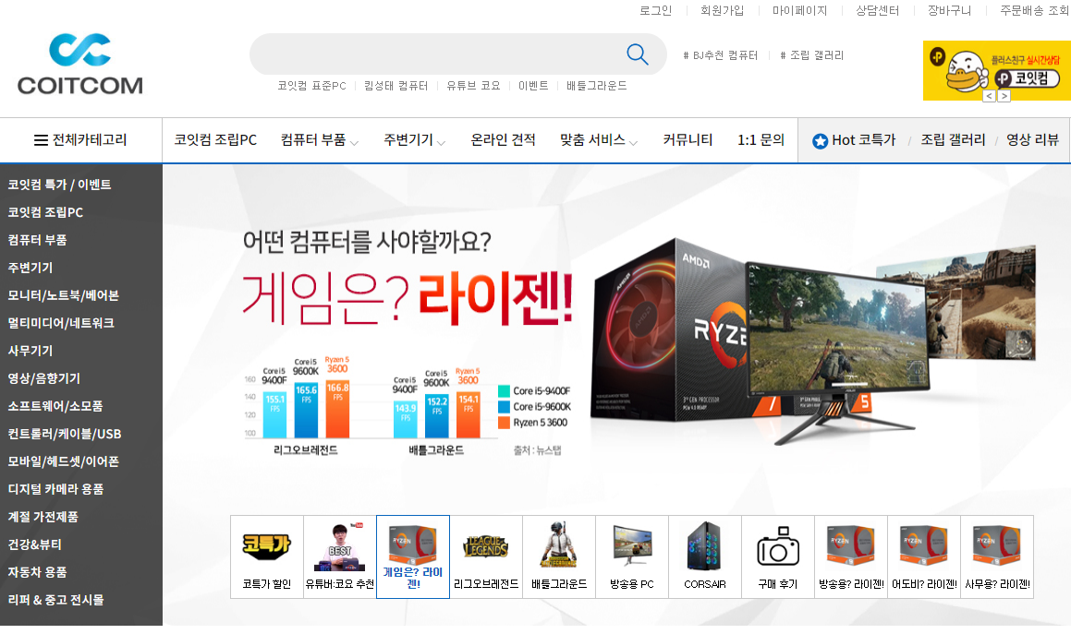Image resolution: width=1071 pixels, height=634 pixels.
Task: Click the 유튜브 쿄요 keyword link
Action: [x=473, y=86]
